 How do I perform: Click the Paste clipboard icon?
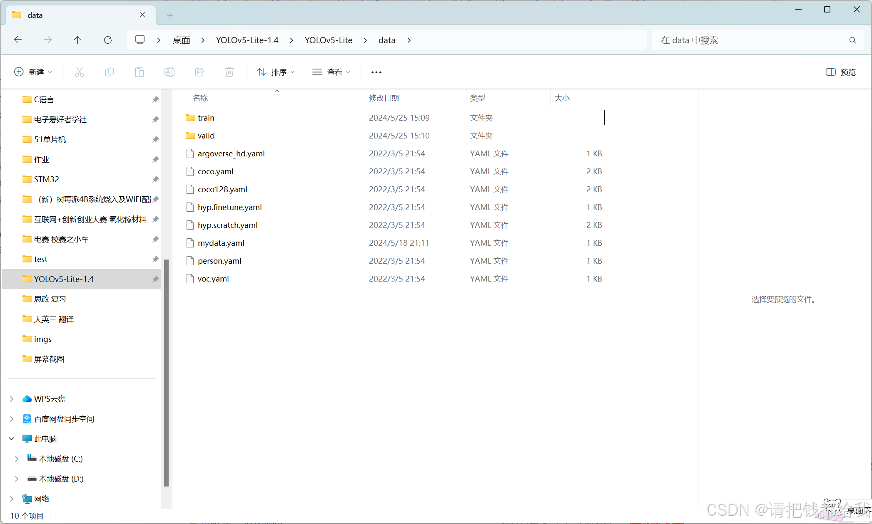pyautogui.click(x=140, y=72)
